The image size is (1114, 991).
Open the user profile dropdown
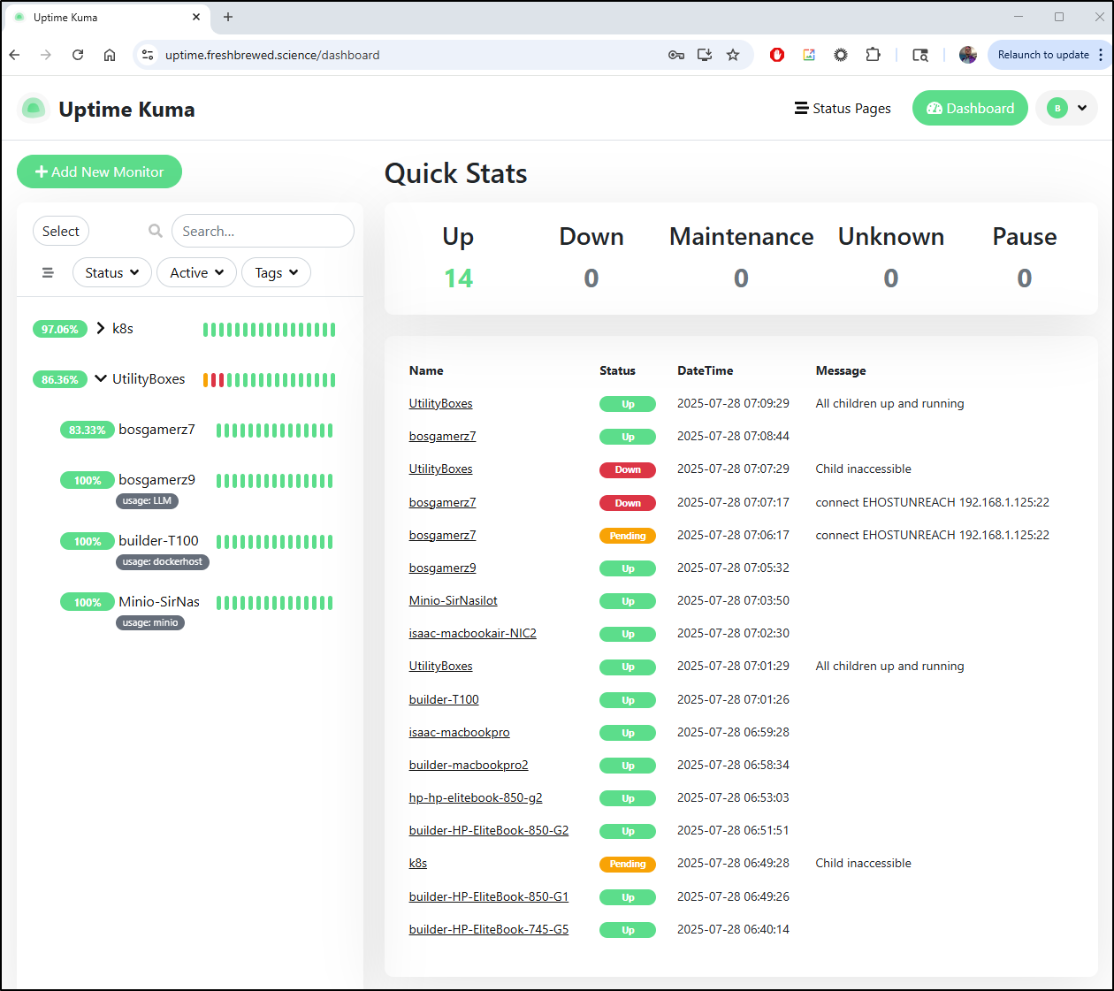1067,108
